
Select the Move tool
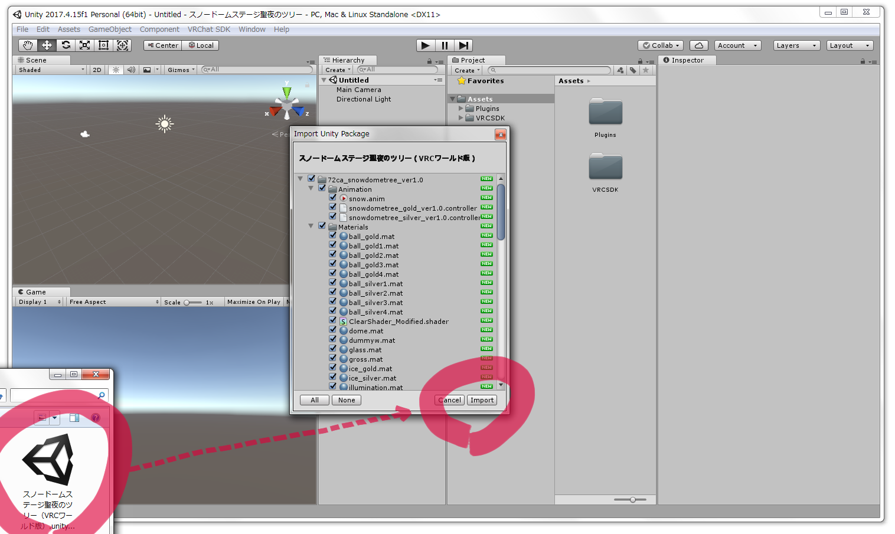[47, 45]
